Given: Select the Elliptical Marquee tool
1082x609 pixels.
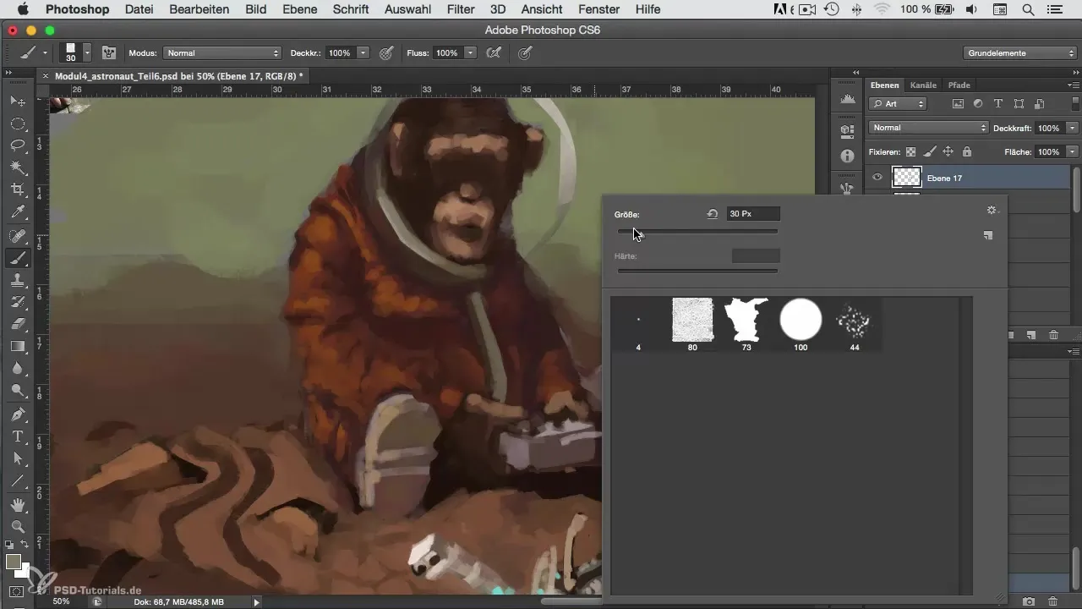Looking at the screenshot, I should tap(17, 123).
